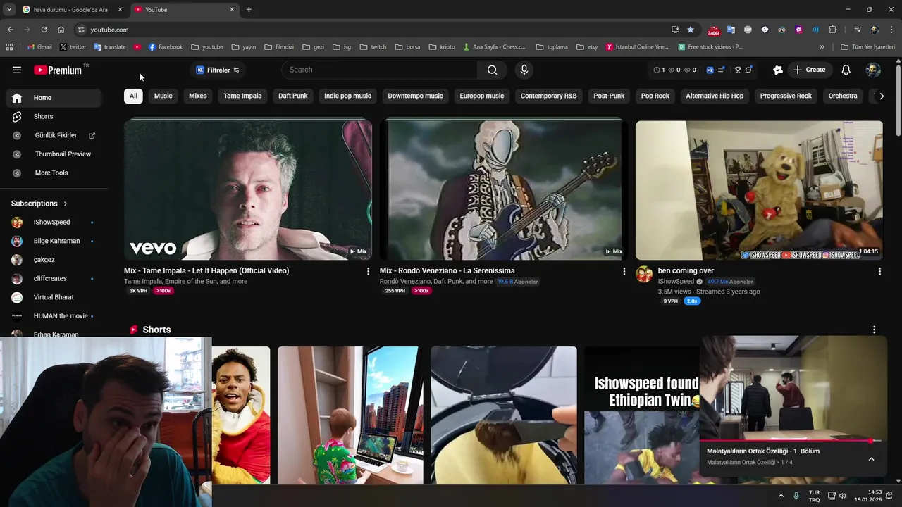Open the Tame Impala Let It Happen thumbnail
The height and width of the screenshot is (507, 902).
[x=248, y=190]
